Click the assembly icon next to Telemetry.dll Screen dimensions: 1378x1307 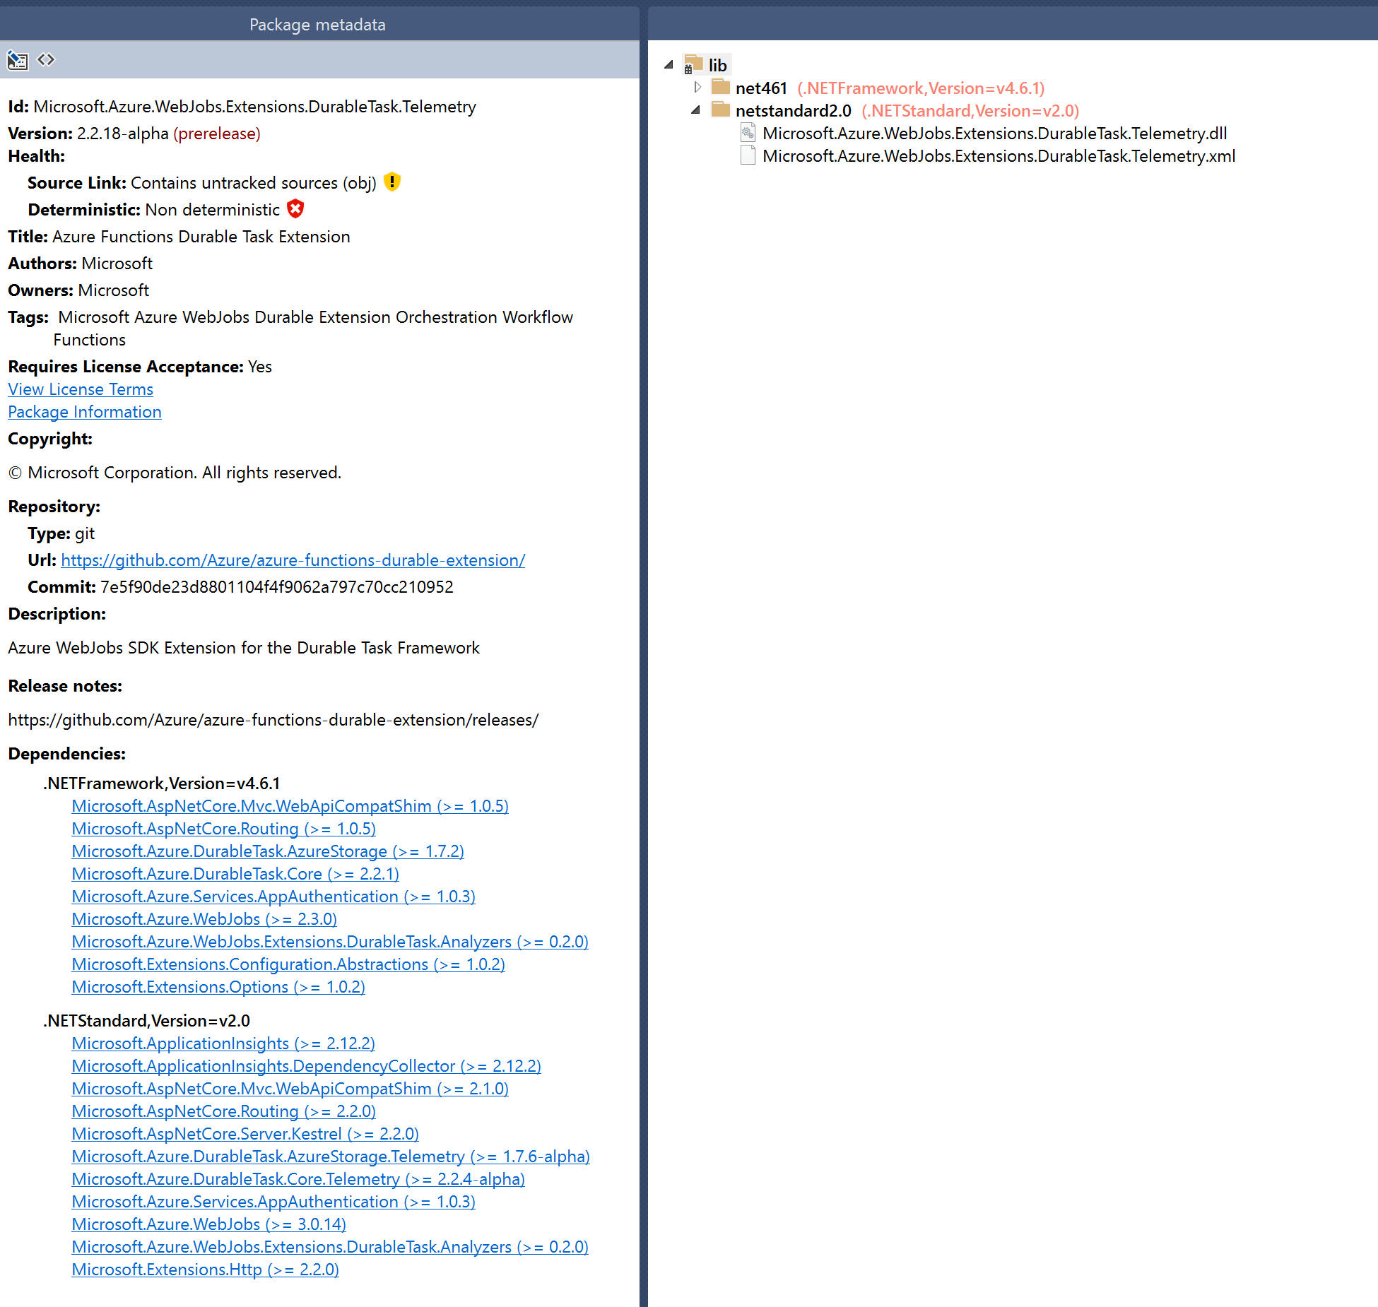[747, 133]
